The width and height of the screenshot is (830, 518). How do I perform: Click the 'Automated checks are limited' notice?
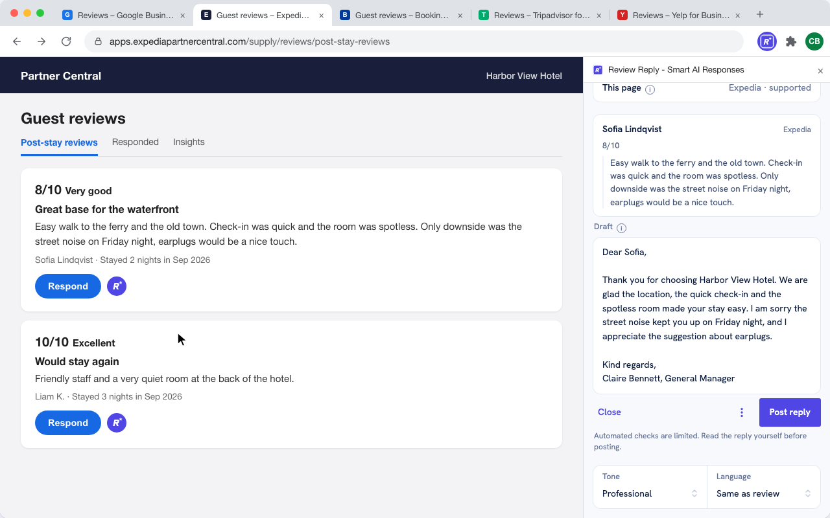(700, 441)
